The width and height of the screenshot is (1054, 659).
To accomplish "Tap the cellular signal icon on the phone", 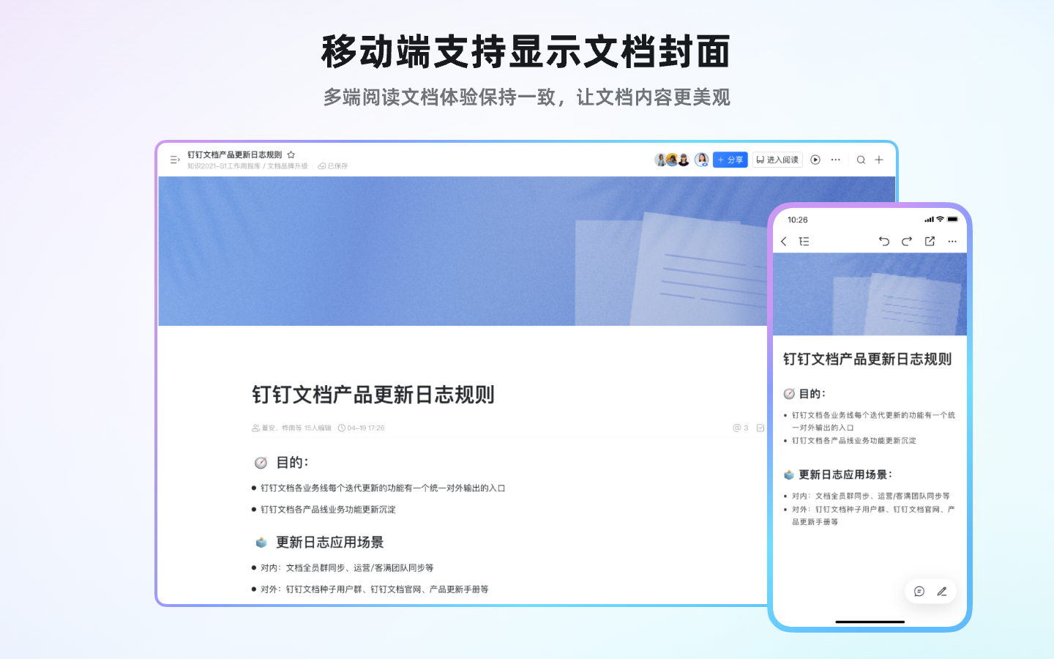I will click(x=929, y=220).
